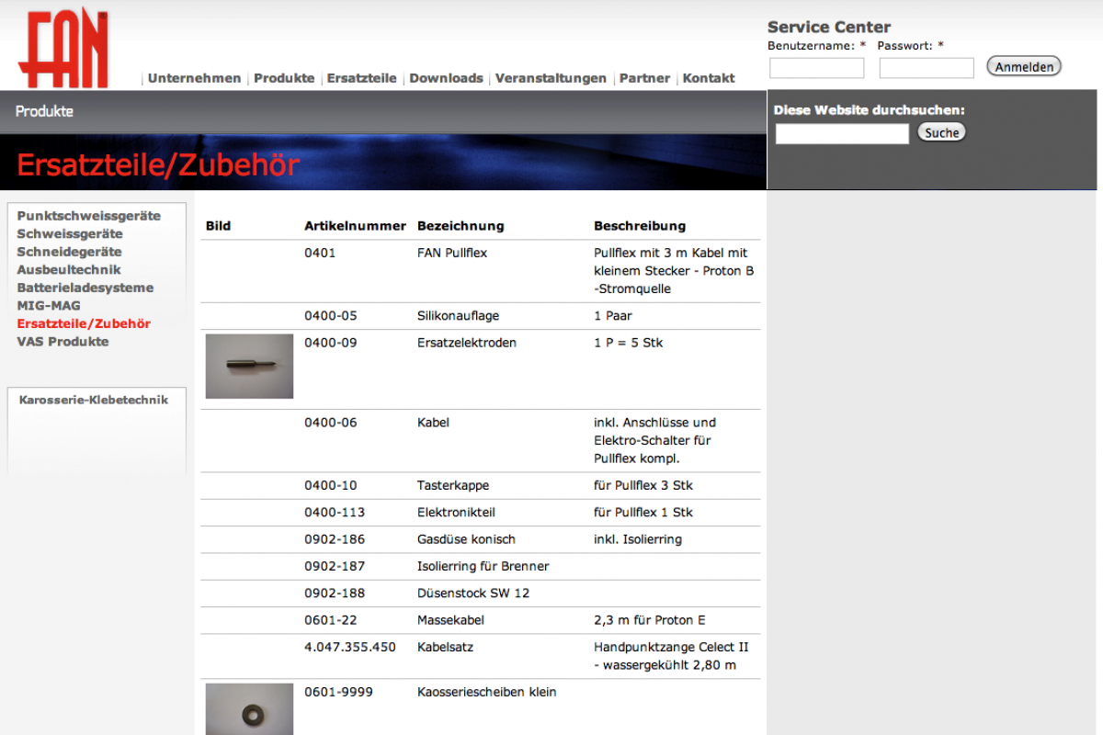Open the Ersatzelektroden product thumbnail
1103x735 pixels.
tap(249, 366)
